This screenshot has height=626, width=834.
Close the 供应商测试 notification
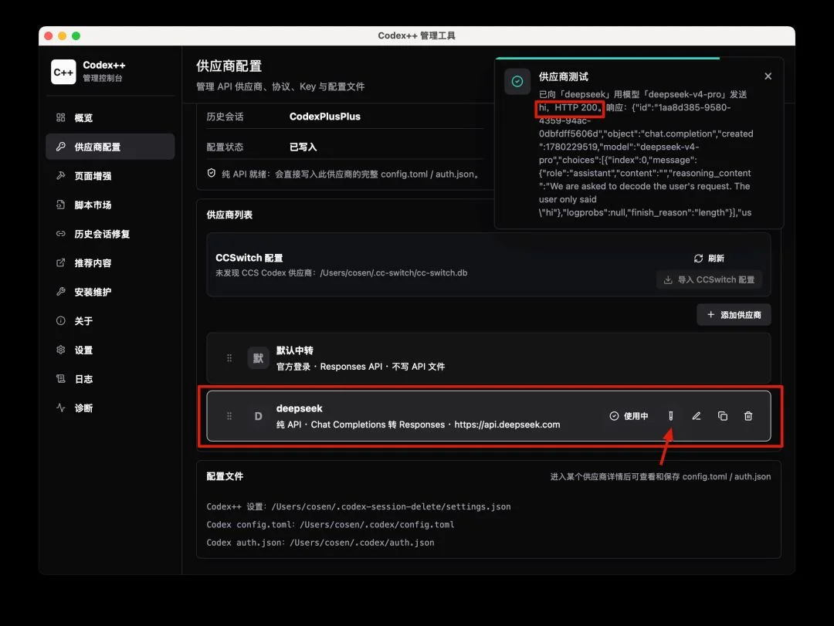pyautogui.click(x=768, y=76)
